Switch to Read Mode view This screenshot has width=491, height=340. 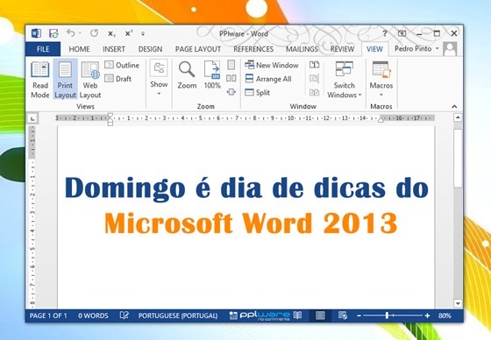coord(40,80)
